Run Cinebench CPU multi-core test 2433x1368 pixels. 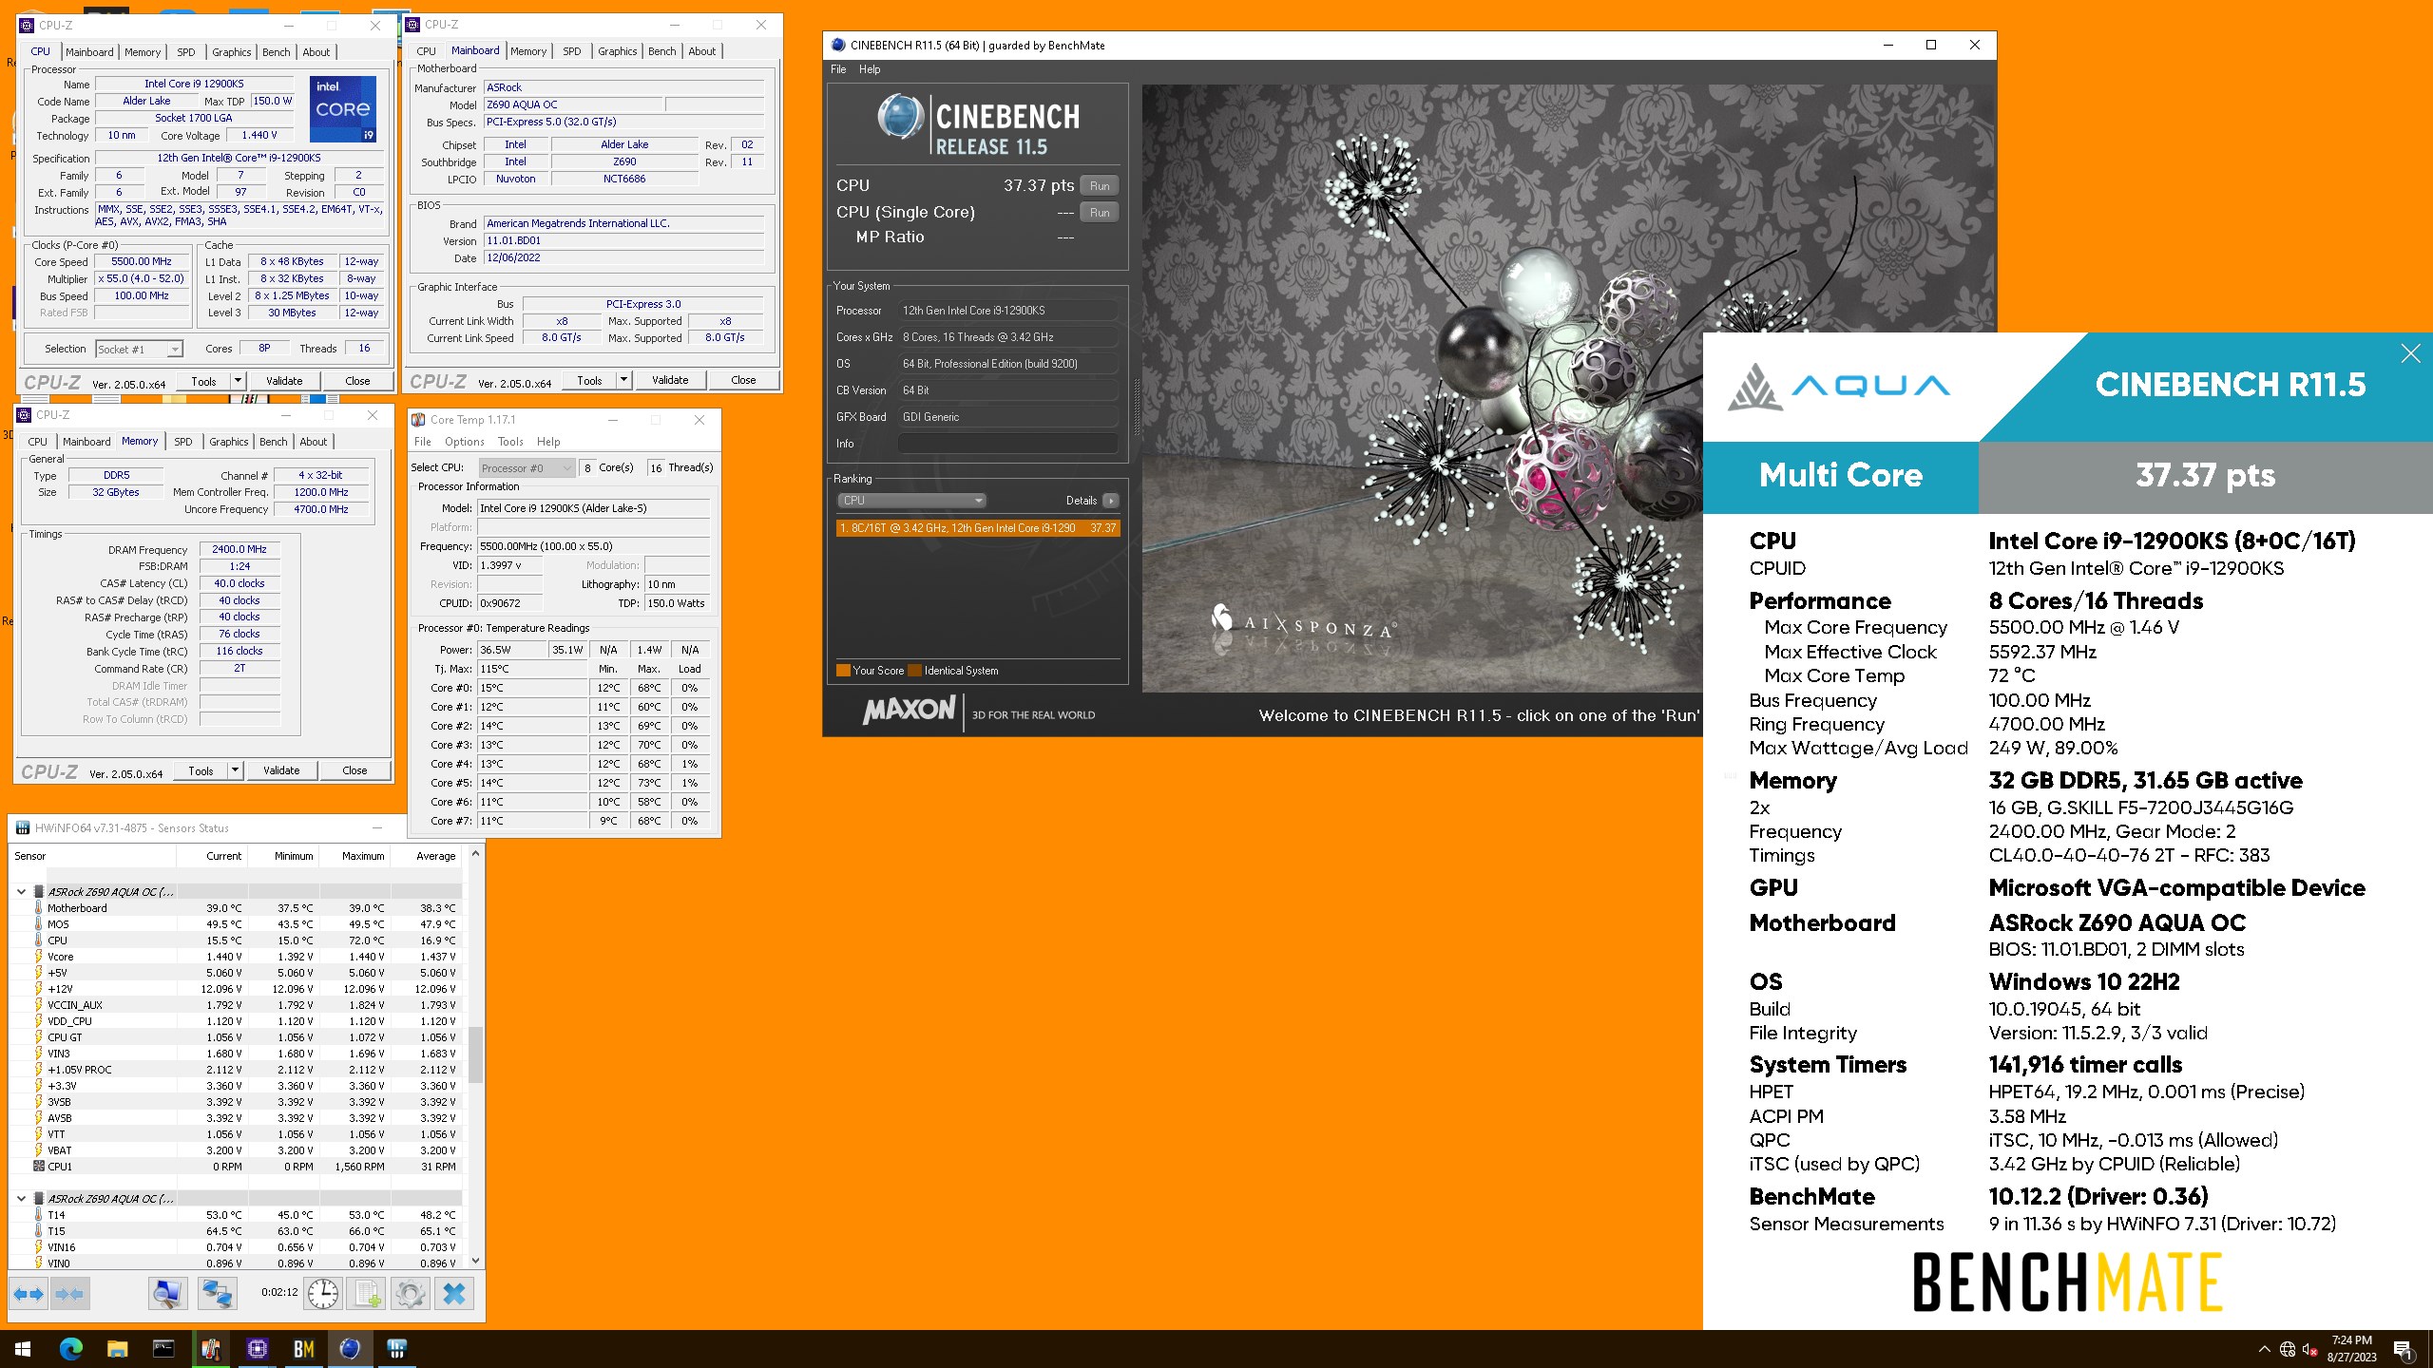point(1100,186)
